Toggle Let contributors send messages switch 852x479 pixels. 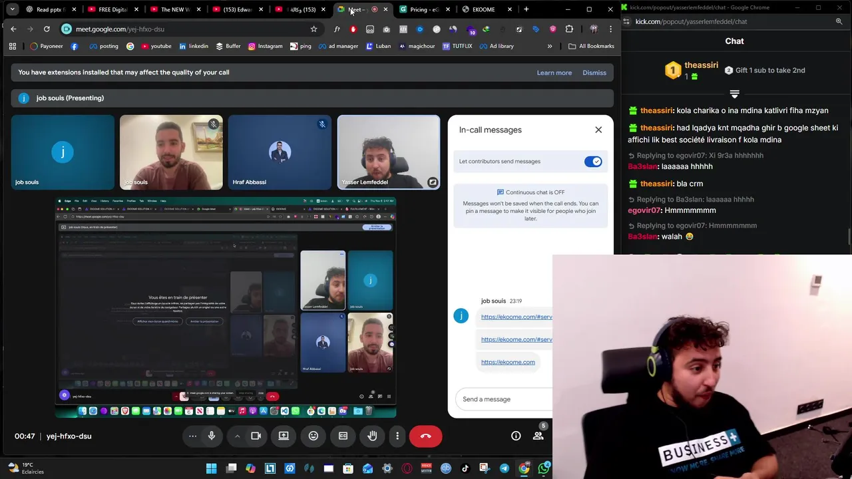593,162
